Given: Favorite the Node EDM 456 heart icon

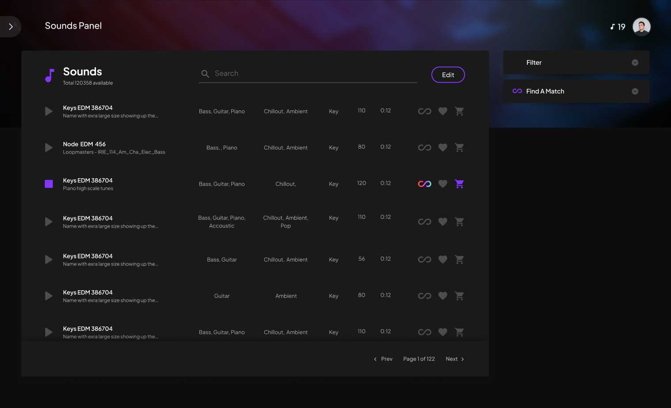Looking at the screenshot, I should (442, 147).
